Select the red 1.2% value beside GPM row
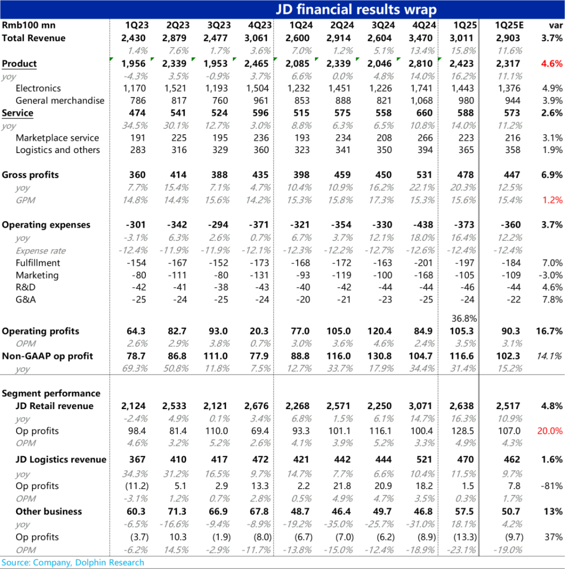This screenshot has width=565, height=569. (552, 200)
